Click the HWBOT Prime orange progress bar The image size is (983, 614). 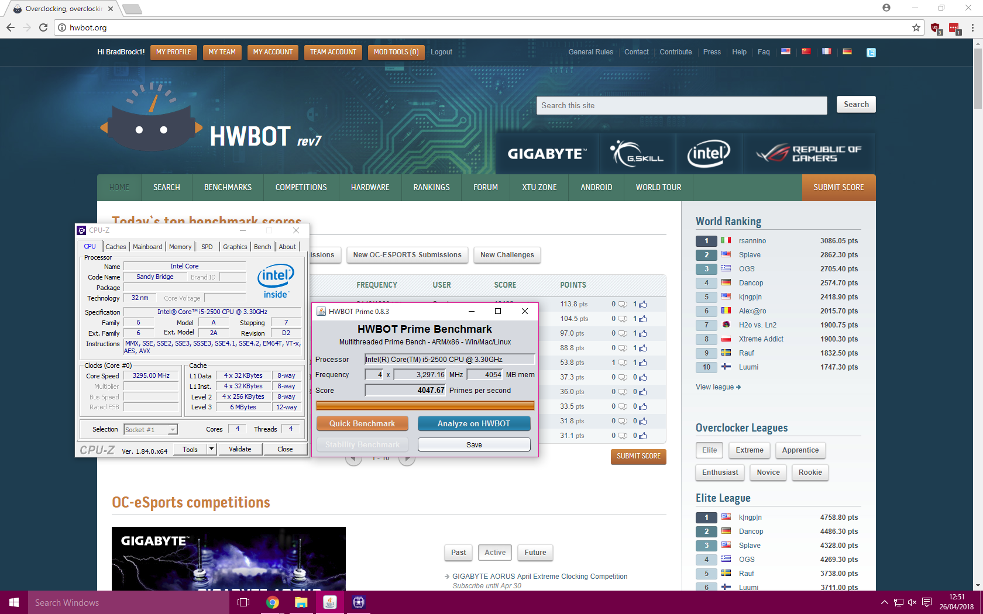tap(425, 406)
